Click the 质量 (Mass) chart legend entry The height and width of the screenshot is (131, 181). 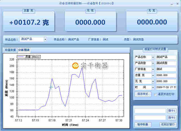tap(29, 57)
